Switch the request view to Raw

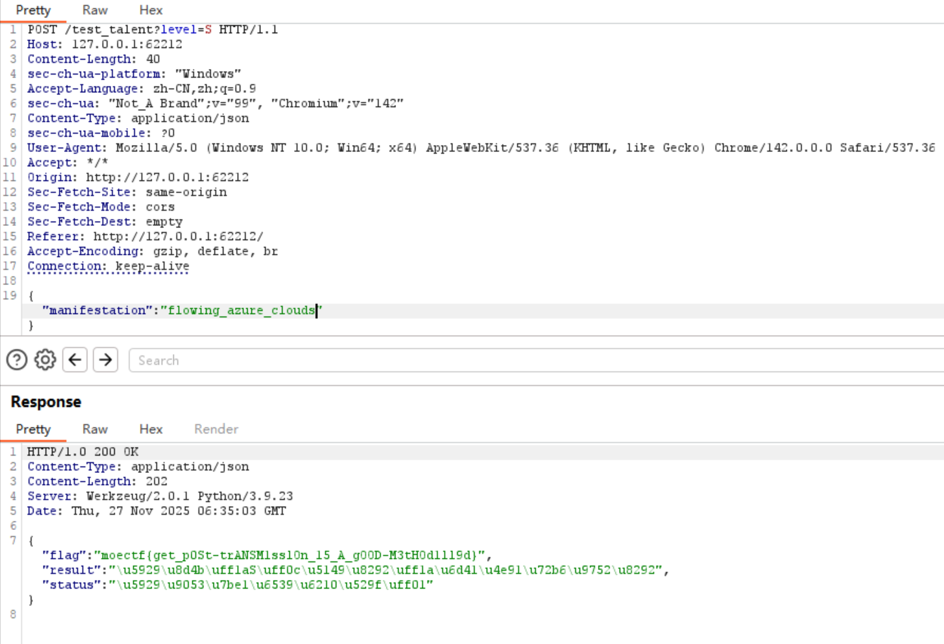(x=94, y=10)
